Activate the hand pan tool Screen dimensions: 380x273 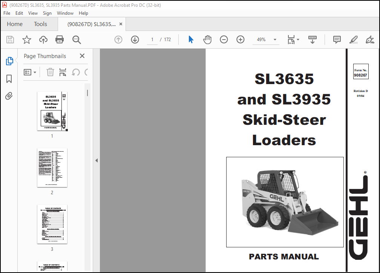207,40
